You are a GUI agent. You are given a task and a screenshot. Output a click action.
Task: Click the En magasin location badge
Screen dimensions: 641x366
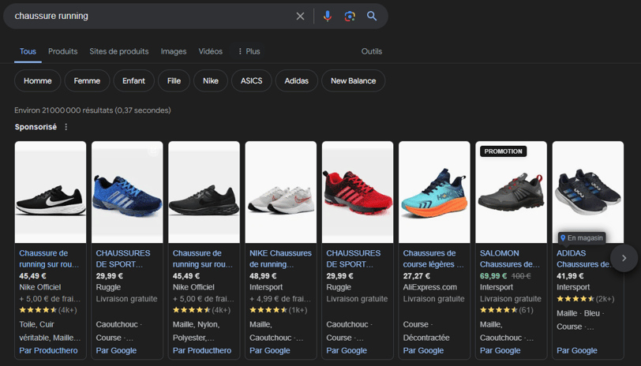pyautogui.click(x=582, y=237)
